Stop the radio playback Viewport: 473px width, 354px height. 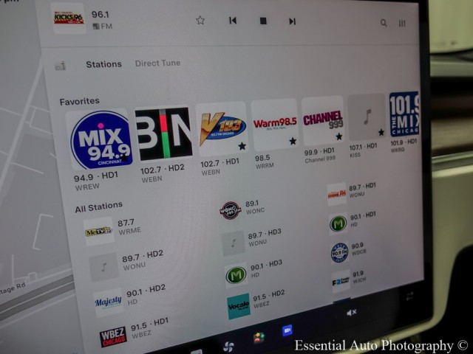click(x=263, y=21)
